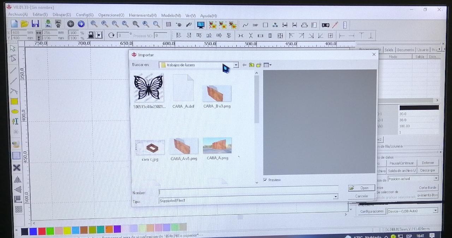Click the blue Redo right-arrow icon

click(x=81, y=24)
